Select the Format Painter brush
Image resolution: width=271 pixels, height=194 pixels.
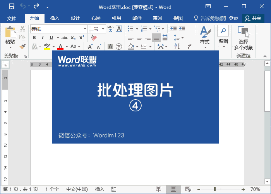22,46
